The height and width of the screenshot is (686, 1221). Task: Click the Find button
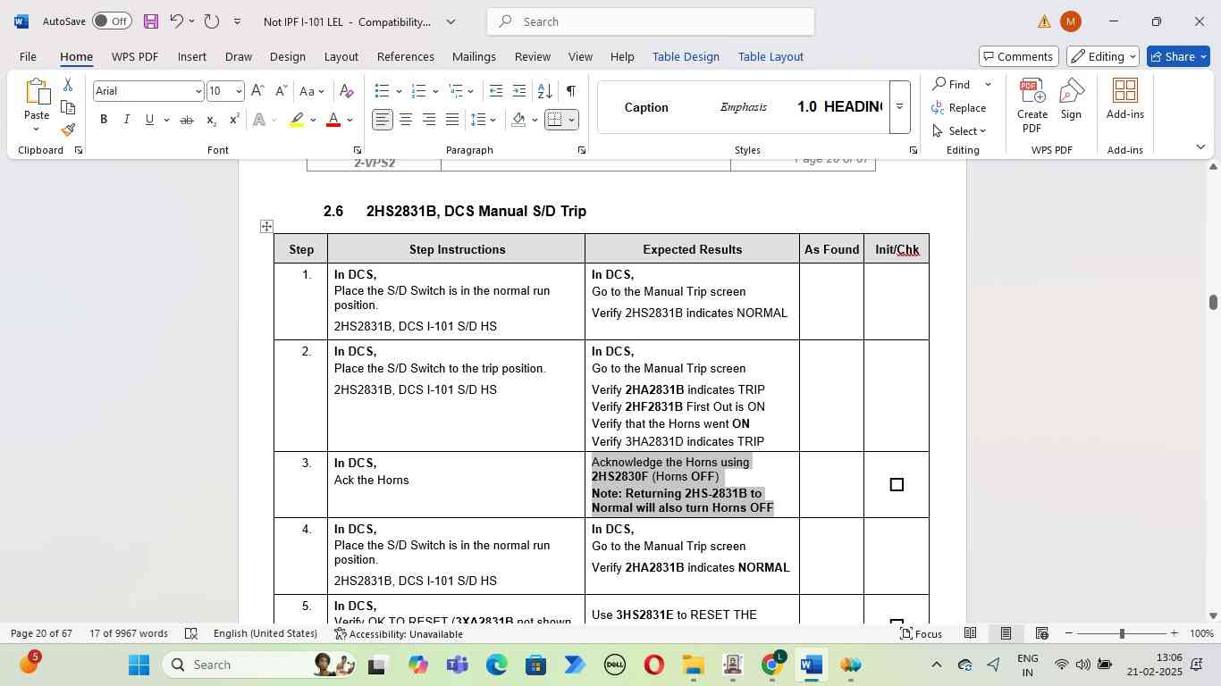point(951,85)
